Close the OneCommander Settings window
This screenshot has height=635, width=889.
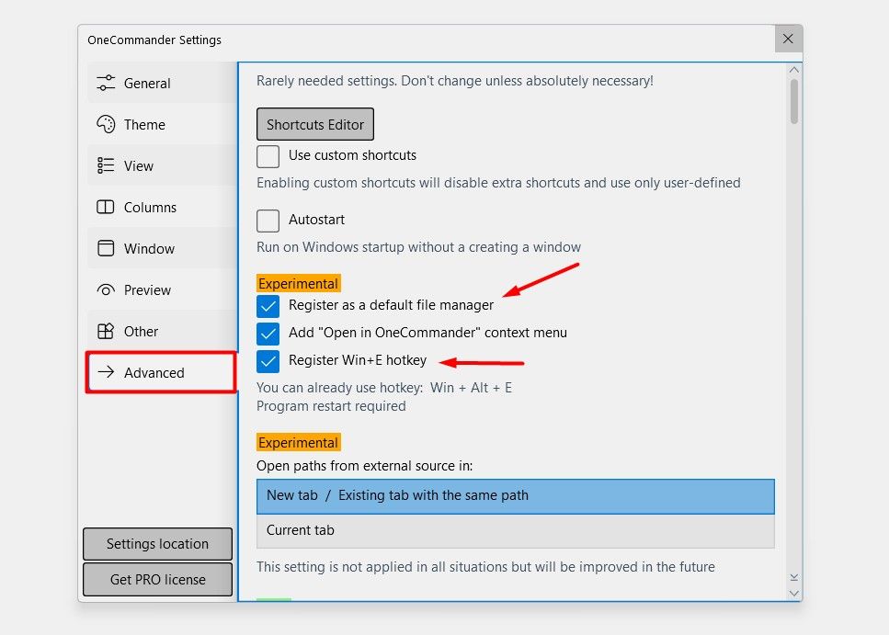point(788,39)
